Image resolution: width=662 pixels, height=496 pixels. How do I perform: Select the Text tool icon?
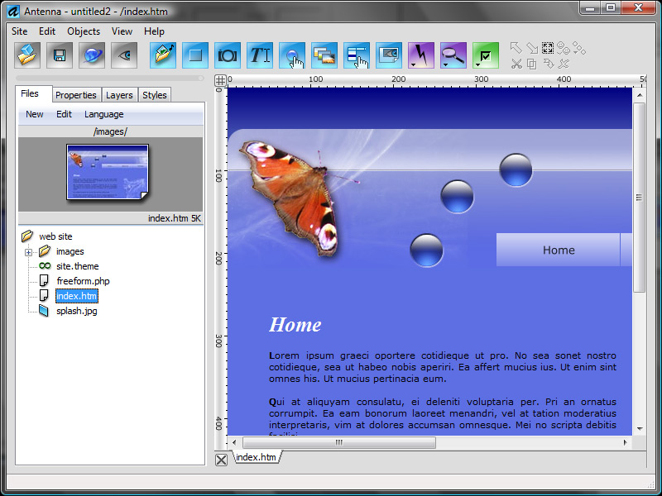click(260, 55)
